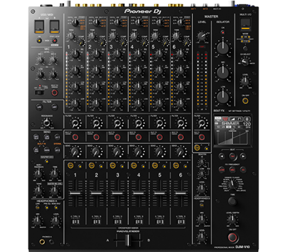The width and height of the screenshot is (287, 252).
Task: Click channel 6 input selector knob
Action: (180, 22)
